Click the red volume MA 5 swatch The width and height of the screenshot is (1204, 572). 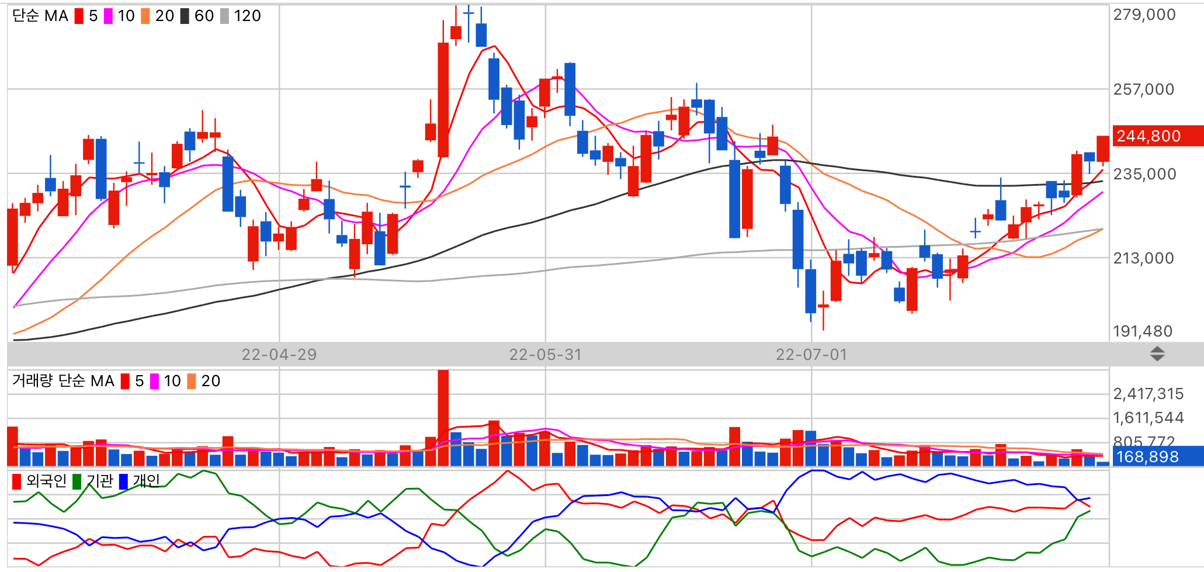(125, 381)
